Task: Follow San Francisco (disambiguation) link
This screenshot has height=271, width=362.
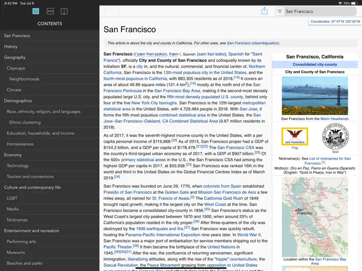Action: tap(253, 43)
